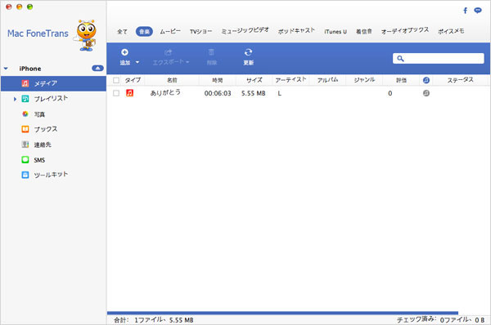Viewport: 491px width, 325px height.
Task: Click the プレイリスト playlist icon
Action: tap(25, 99)
